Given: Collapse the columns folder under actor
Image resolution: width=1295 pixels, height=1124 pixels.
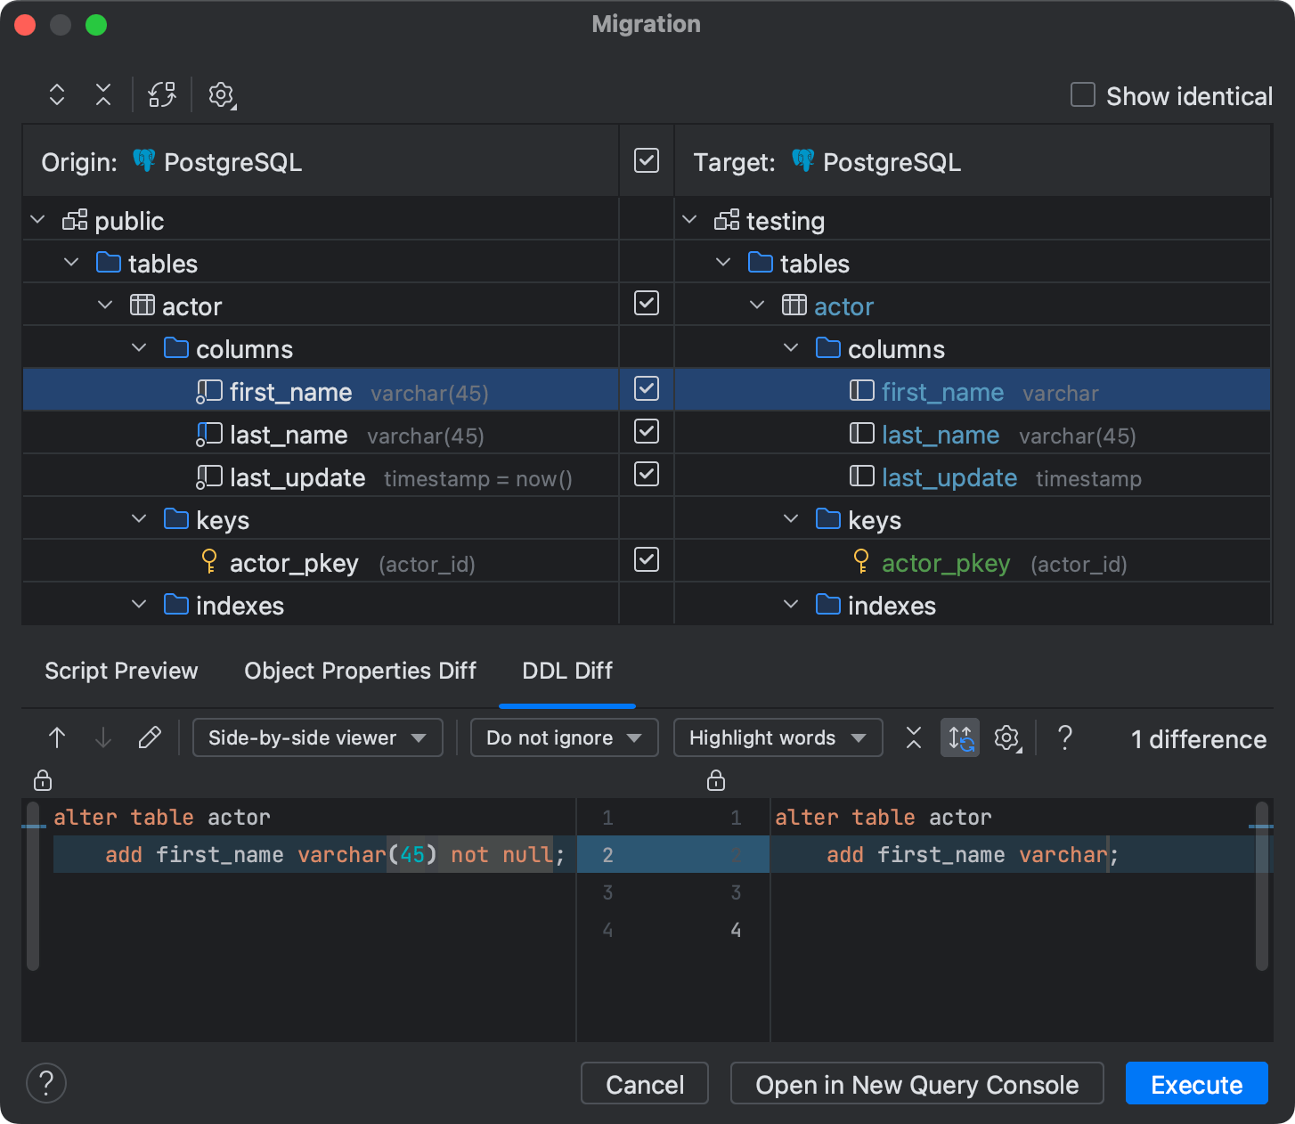Looking at the screenshot, I should 139,346.
